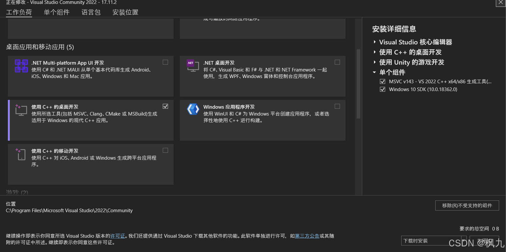This screenshot has height=252, width=506.
Task: Collapse the 单个组件 details node
Action: click(375, 72)
